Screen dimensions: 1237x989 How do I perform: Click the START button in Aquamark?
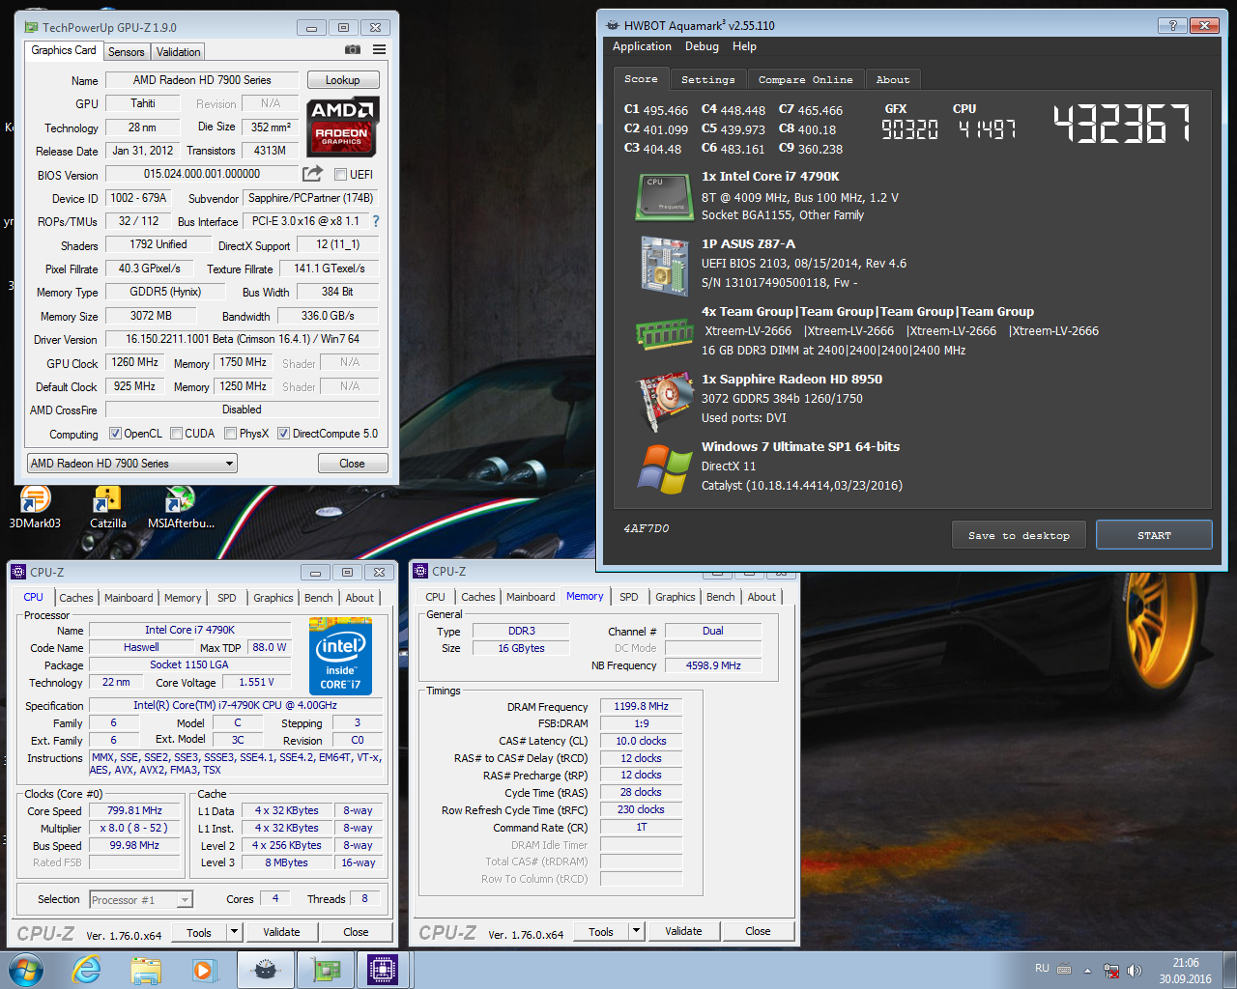point(1154,535)
